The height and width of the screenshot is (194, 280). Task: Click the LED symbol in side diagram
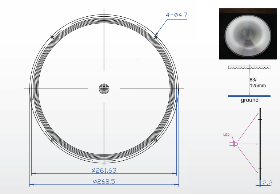tap(234, 144)
